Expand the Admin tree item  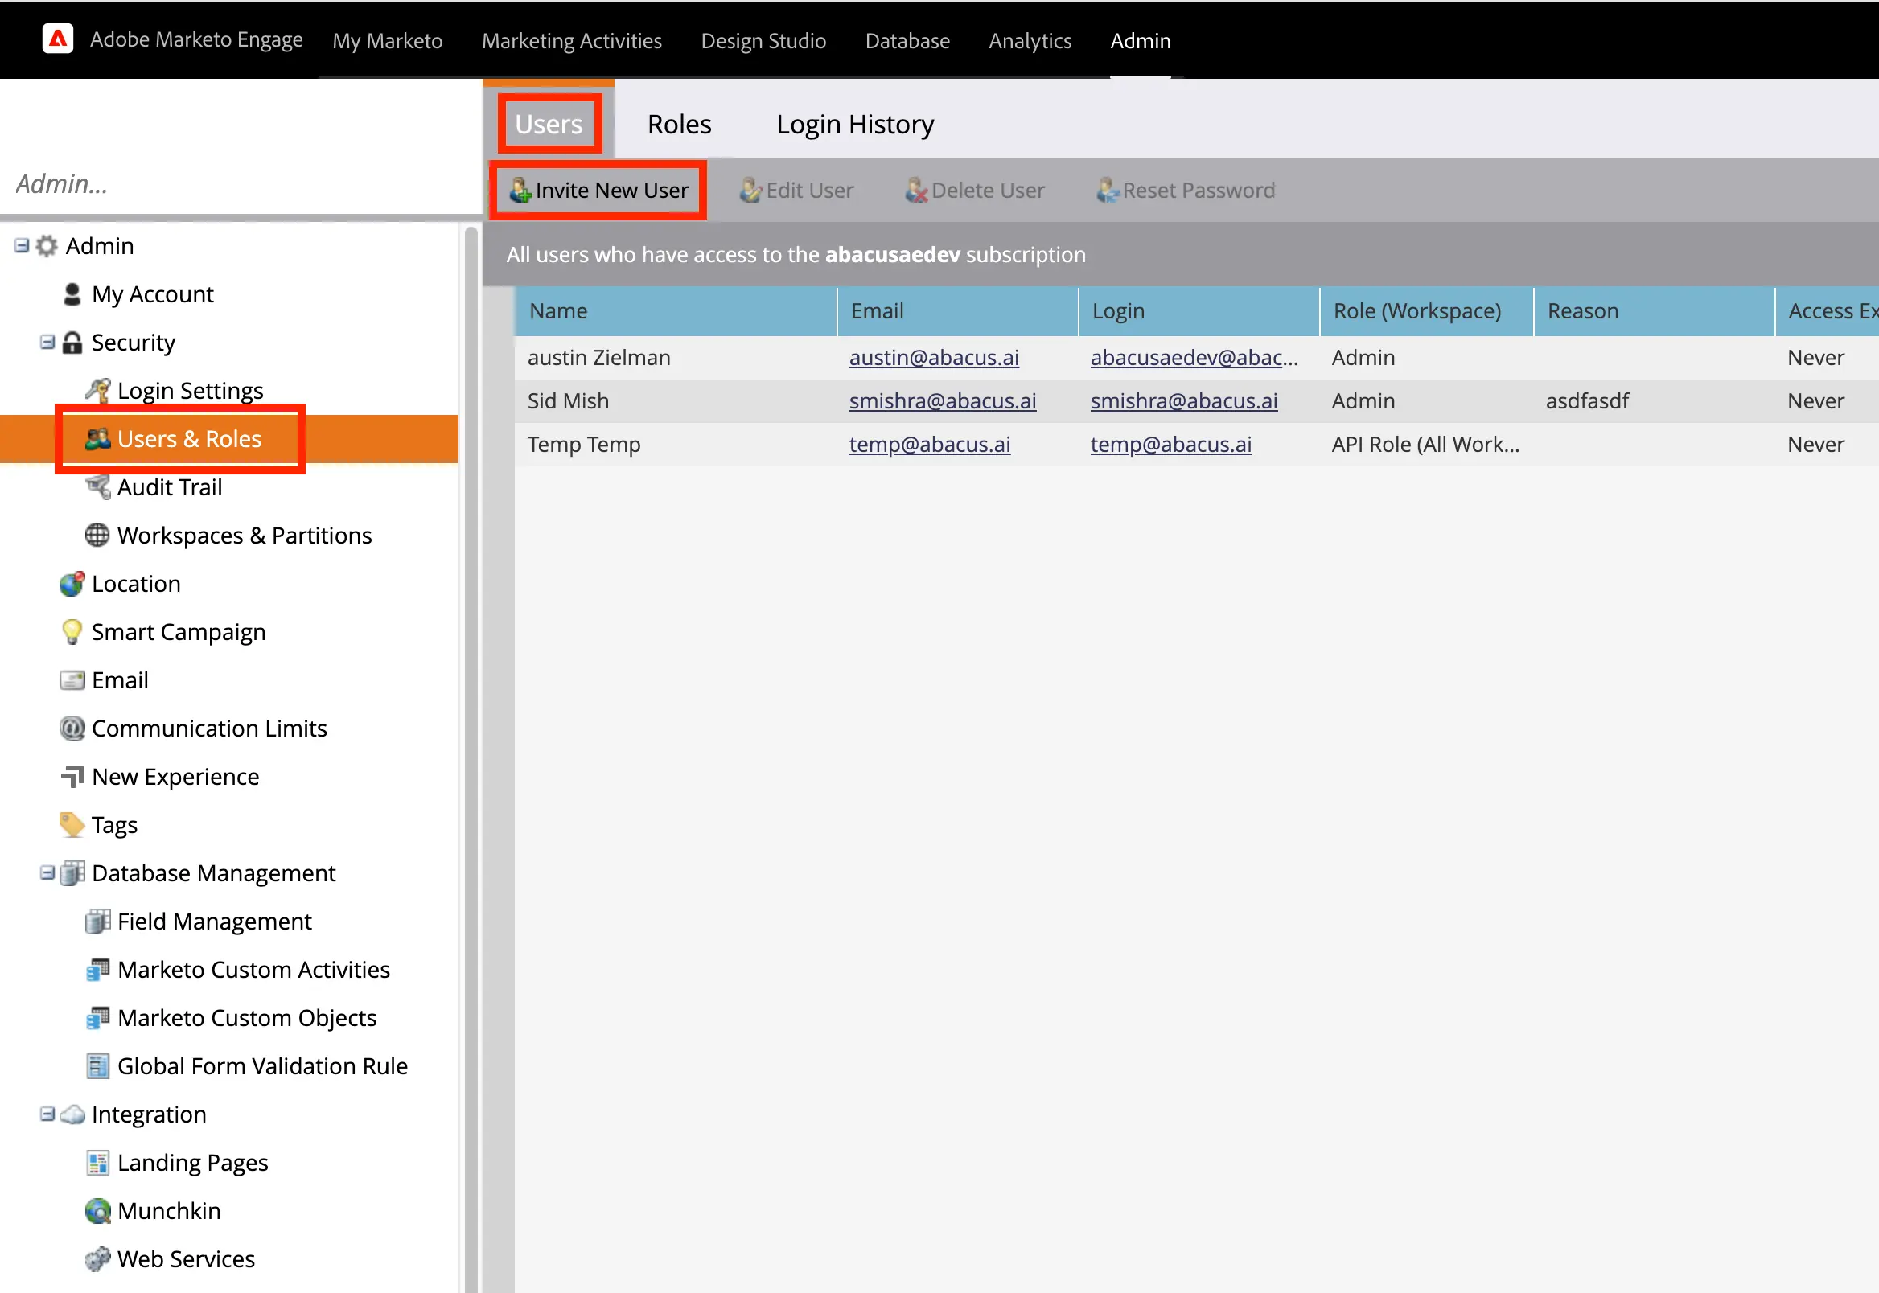click(20, 245)
